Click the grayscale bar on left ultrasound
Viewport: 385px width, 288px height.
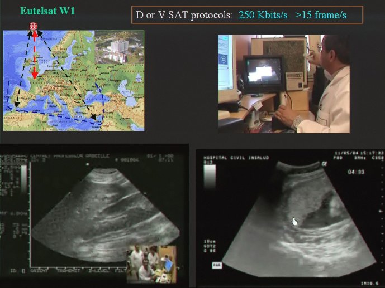24,179
